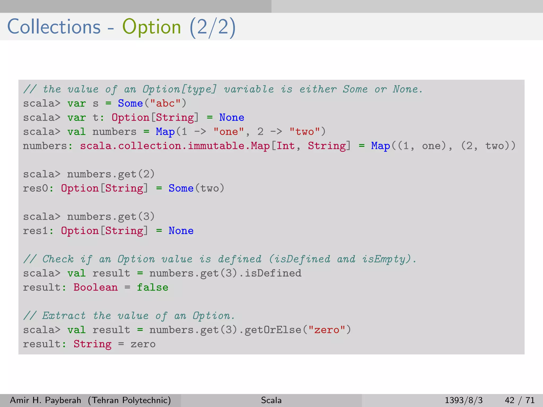The width and height of the screenshot is (543, 407).
Task: Click the date '1393/8/3' in footer
Action: point(463,400)
